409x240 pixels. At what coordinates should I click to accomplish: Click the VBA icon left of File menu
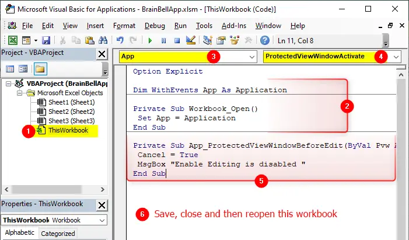[x=12, y=26]
